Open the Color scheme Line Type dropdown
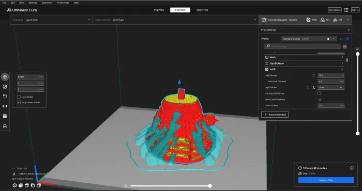This screenshot has height=191, width=362. pyautogui.click(x=176, y=20)
